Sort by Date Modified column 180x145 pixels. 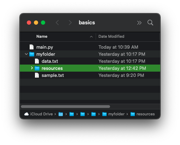111,36
